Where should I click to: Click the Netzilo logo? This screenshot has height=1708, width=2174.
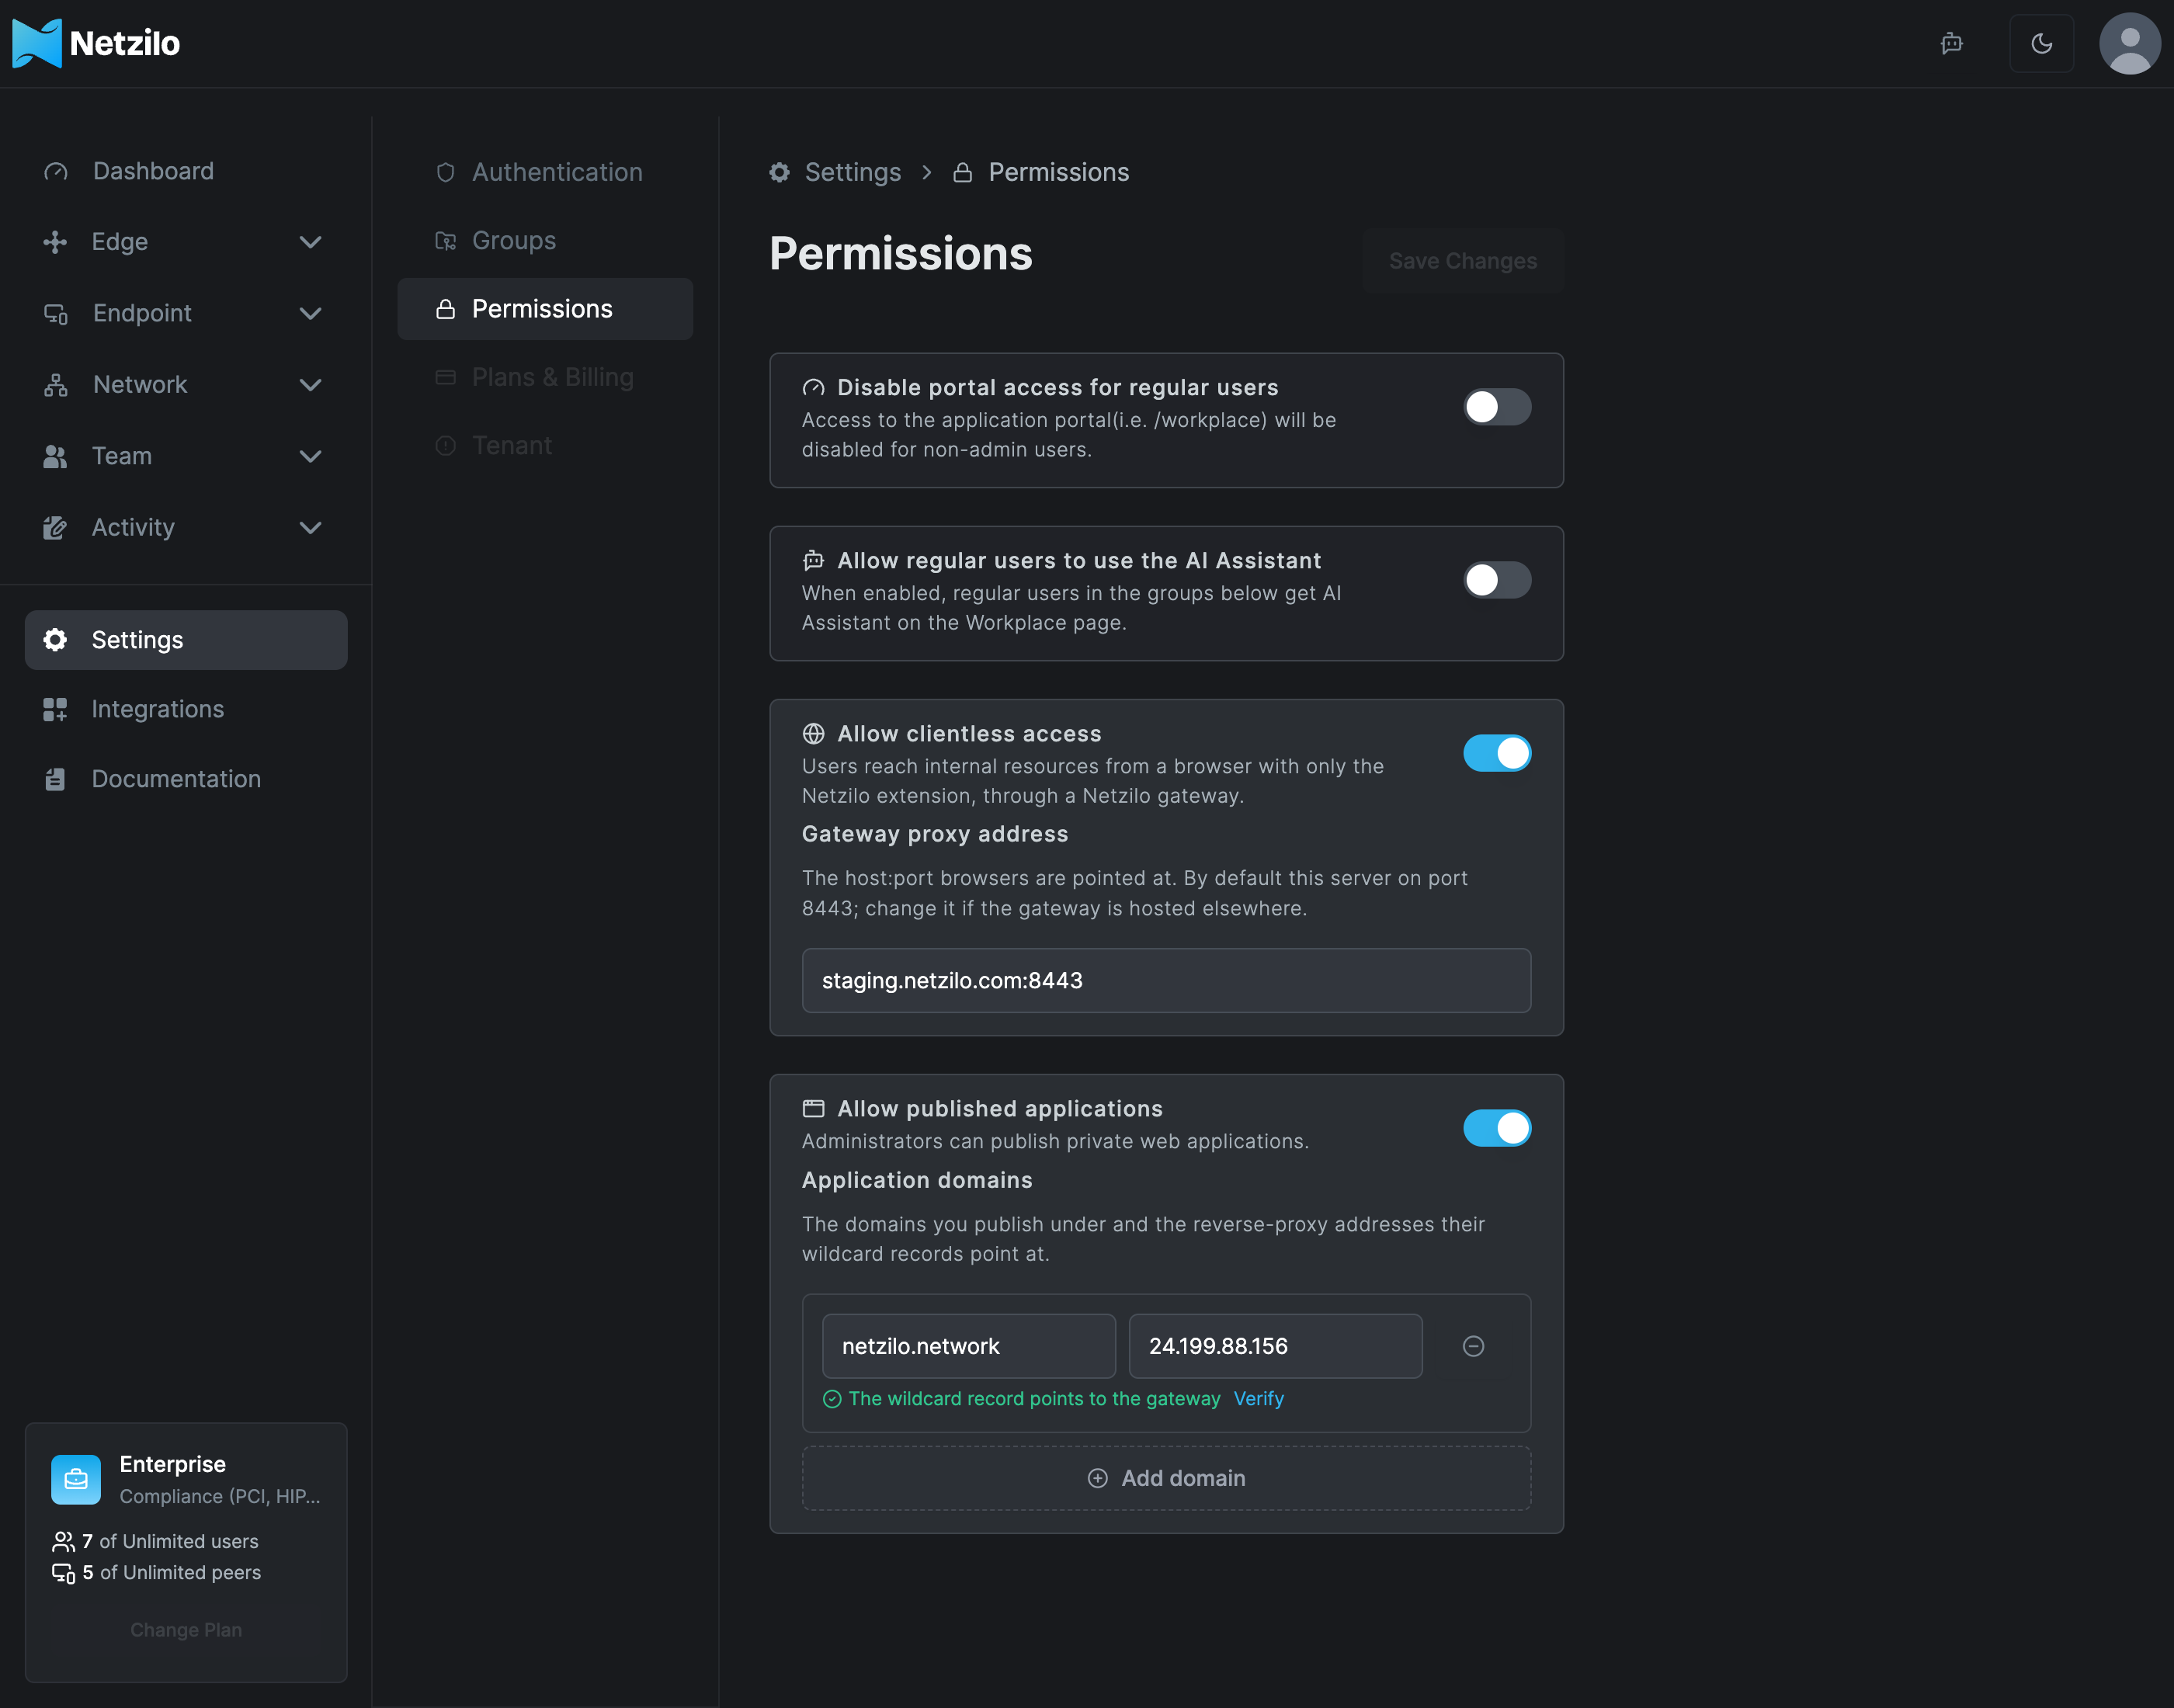[x=96, y=43]
